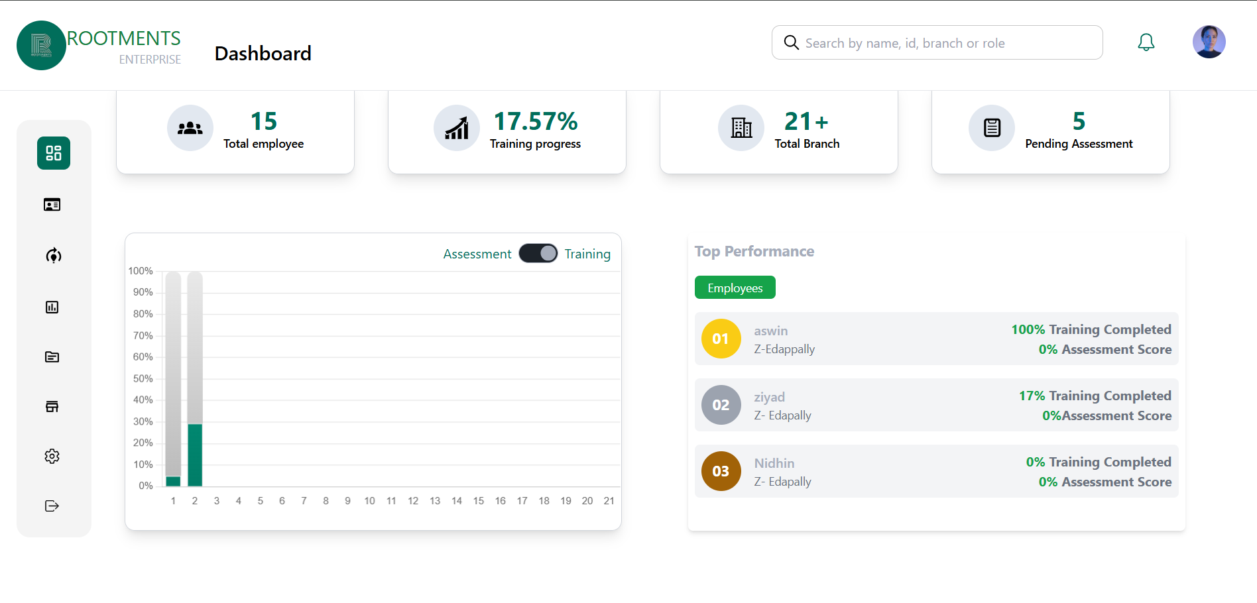Click the logout icon in sidebar
1257x603 pixels.
pos(52,506)
